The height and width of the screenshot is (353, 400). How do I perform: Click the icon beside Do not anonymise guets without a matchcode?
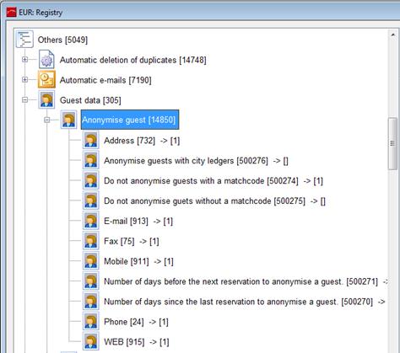(91, 201)
